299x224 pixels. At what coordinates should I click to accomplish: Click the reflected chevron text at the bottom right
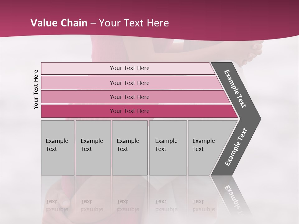(x=234, y=199)
